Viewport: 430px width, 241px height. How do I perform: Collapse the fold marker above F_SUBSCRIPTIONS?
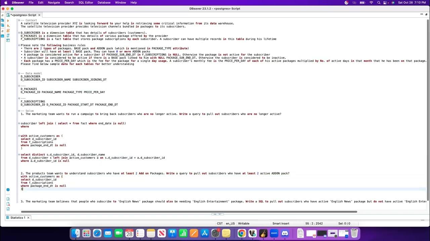click(19, 98)
